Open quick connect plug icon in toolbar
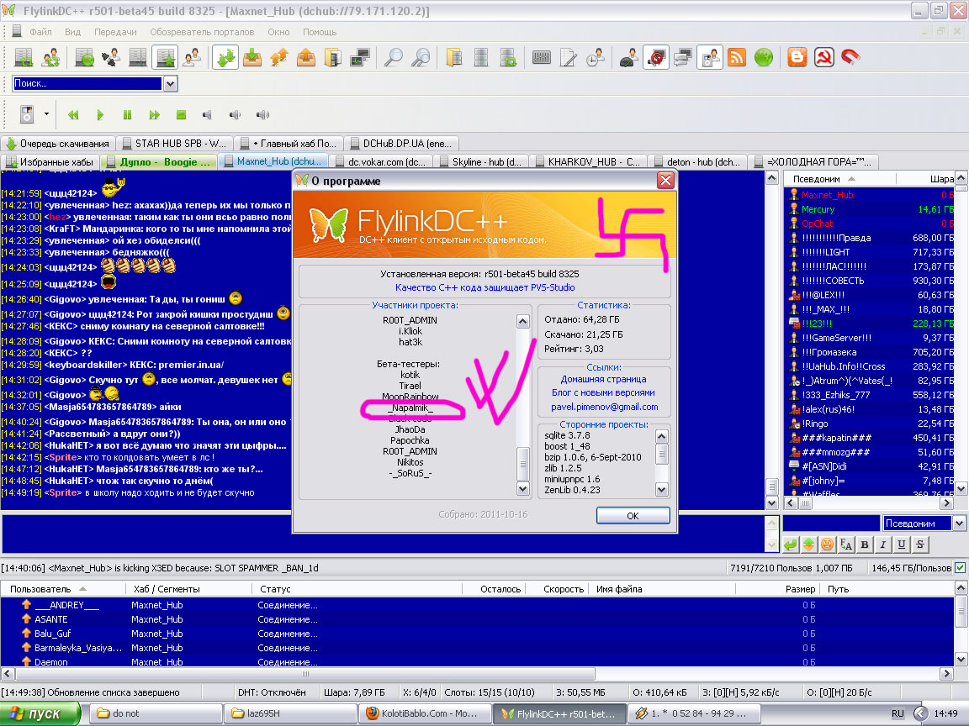Image resolution: width=969 pixels, height=726 pixels. (x=111, y=58)
